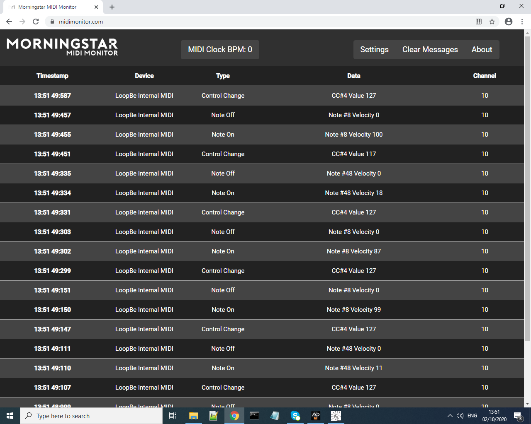
Task: Show hidden system tray icons
Action: coord(450,416)
